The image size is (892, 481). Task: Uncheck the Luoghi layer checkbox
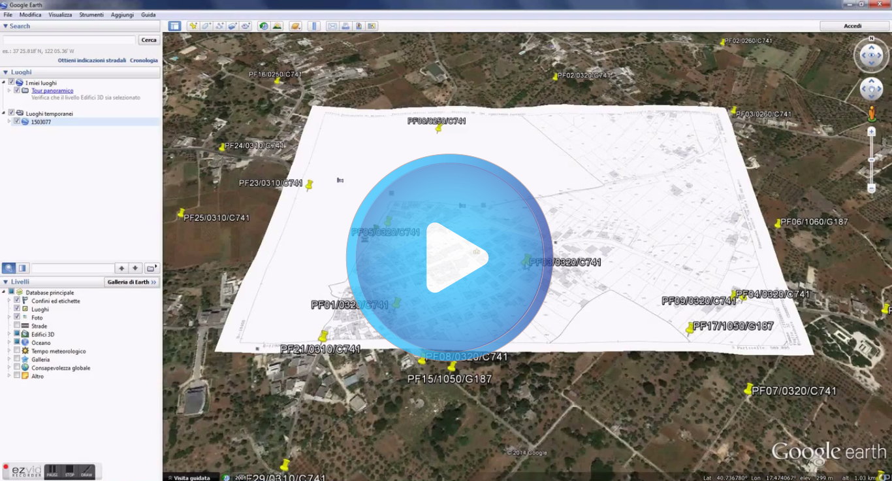(17, 309)
